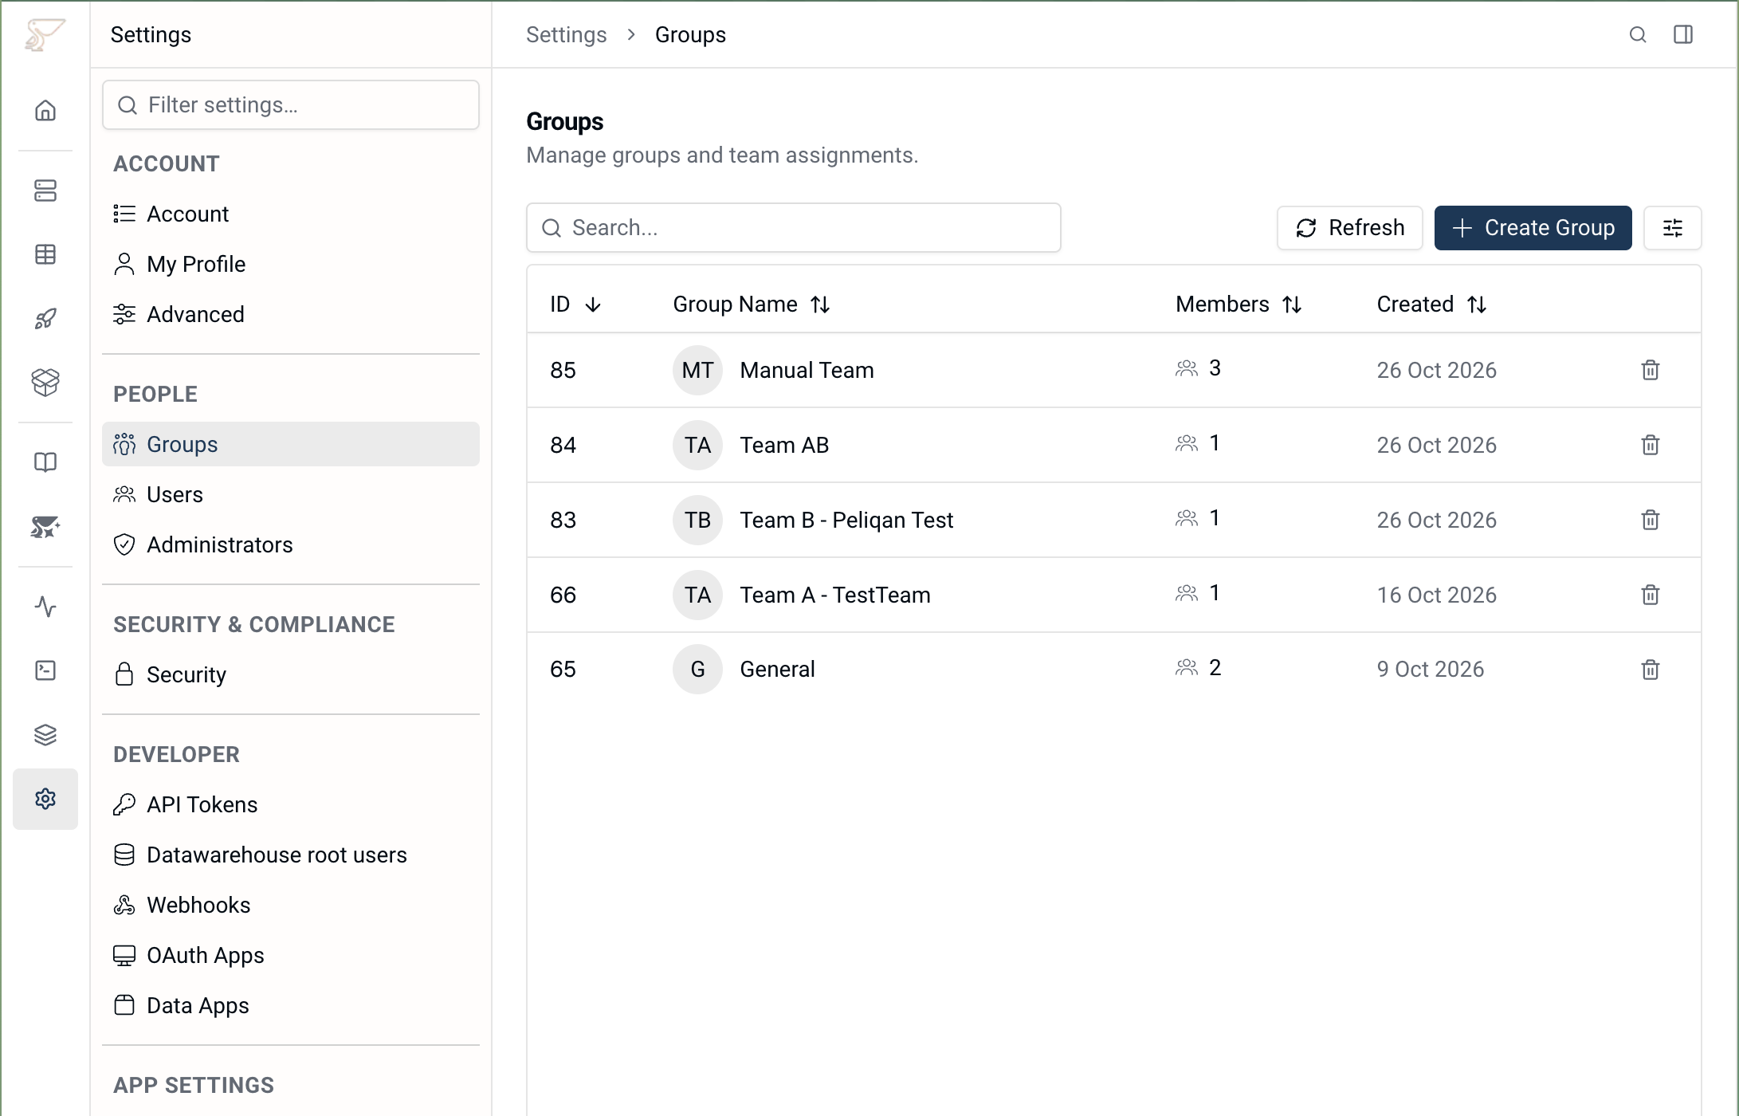Click the Create Group button
The height and width of the screenshot is (1116, 1739).
point(1533,228)
